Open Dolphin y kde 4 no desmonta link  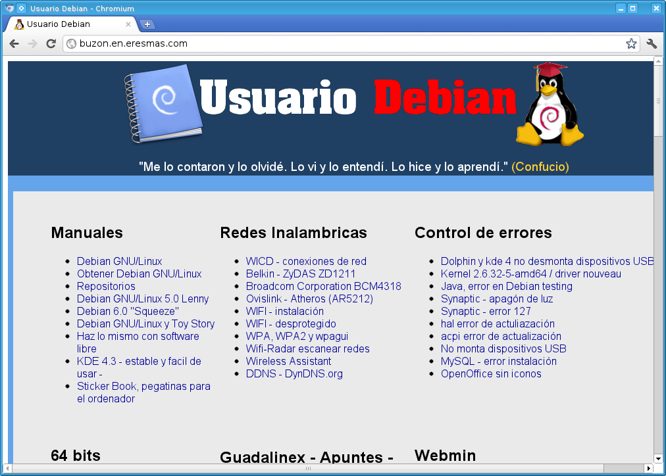(x=547, y=261)
